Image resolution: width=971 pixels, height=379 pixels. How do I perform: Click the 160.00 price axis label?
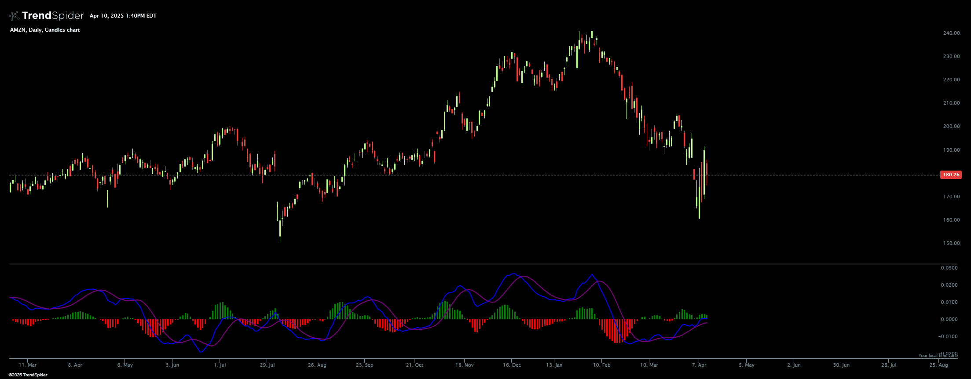[952, 220]
